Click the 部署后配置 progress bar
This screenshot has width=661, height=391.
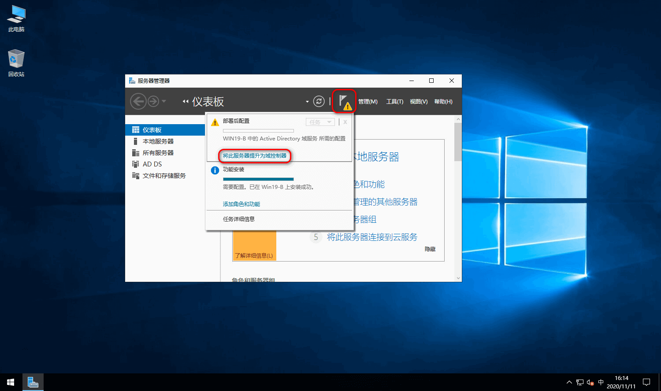(258, 131)
